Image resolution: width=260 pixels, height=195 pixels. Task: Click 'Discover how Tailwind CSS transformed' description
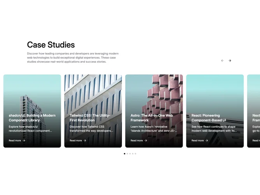[x=91, y=129]
